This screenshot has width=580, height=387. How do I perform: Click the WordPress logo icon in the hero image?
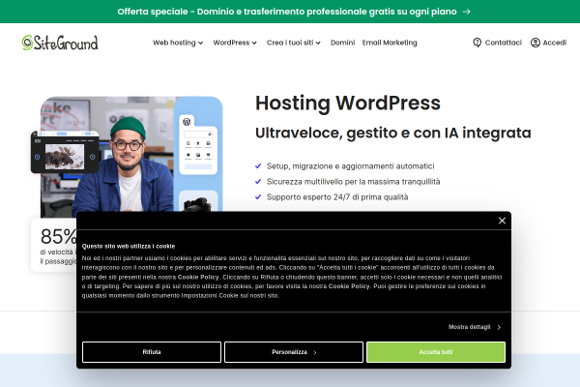(x=187, y=122)
